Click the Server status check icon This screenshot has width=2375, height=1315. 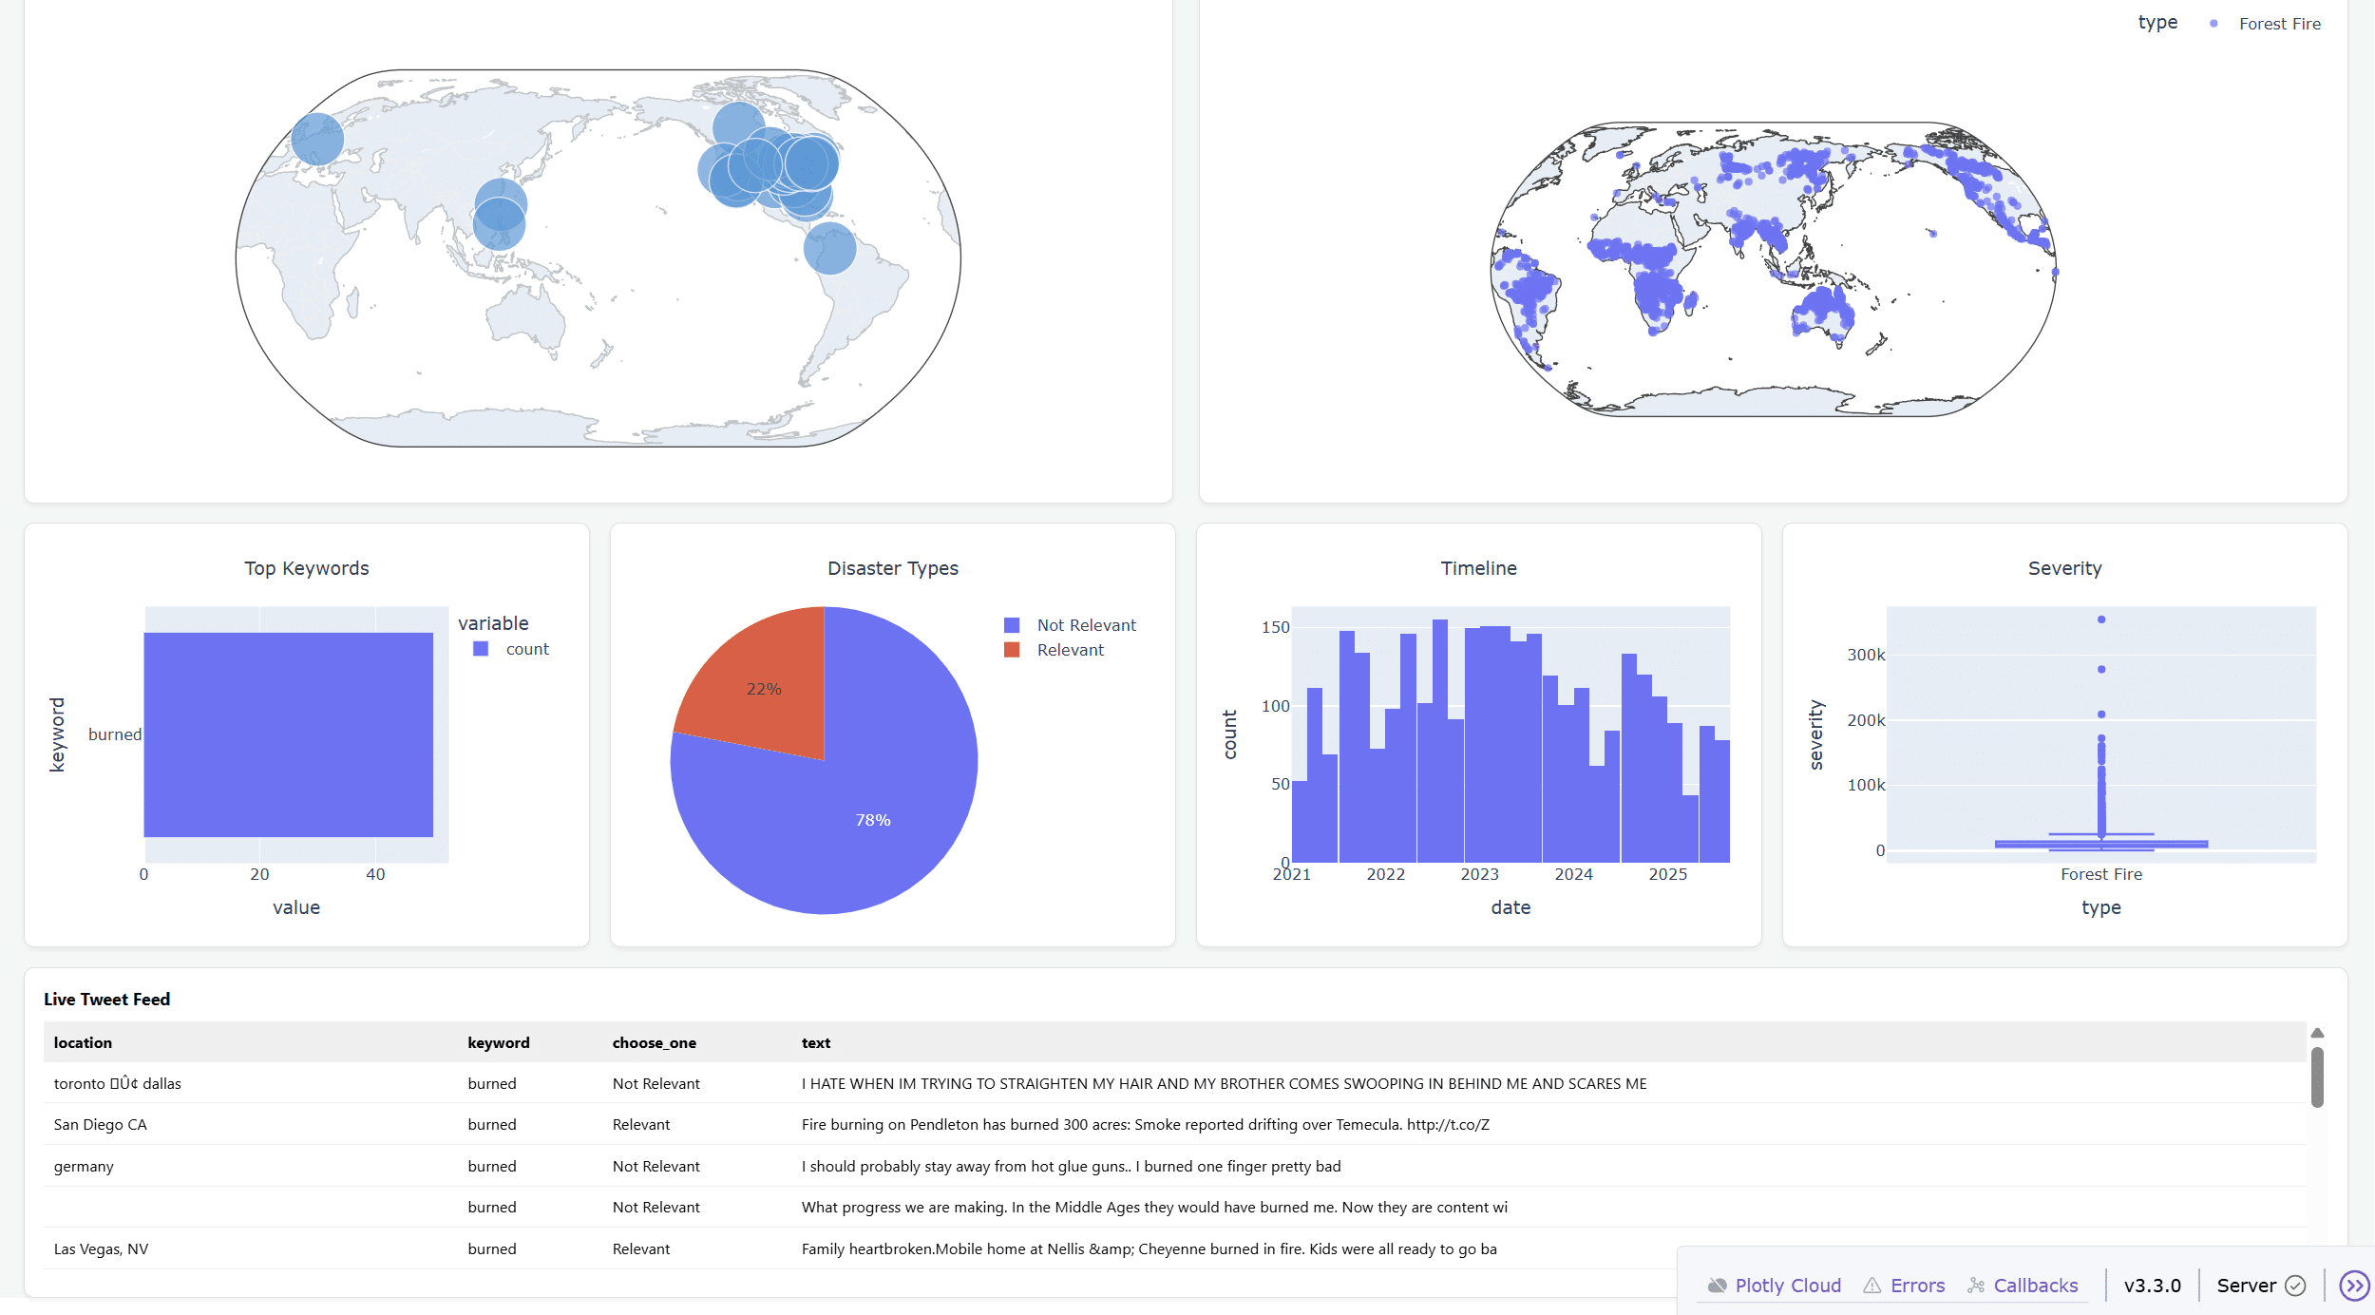[x=2295, y=1286]
